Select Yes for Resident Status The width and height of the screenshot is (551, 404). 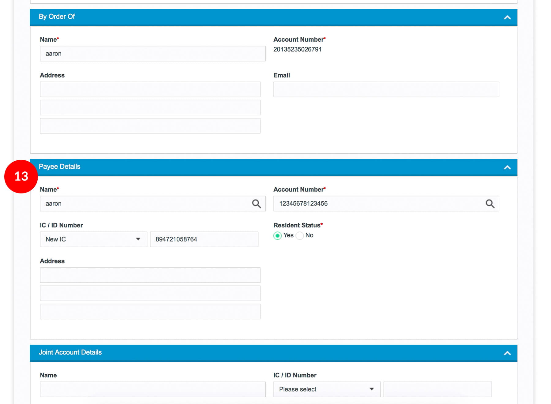click(277, 236)
